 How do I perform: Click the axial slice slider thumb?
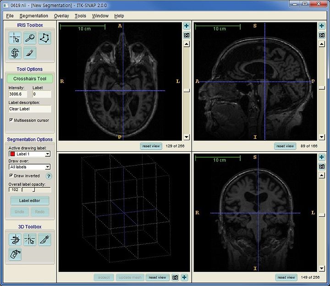coord(187,90)
